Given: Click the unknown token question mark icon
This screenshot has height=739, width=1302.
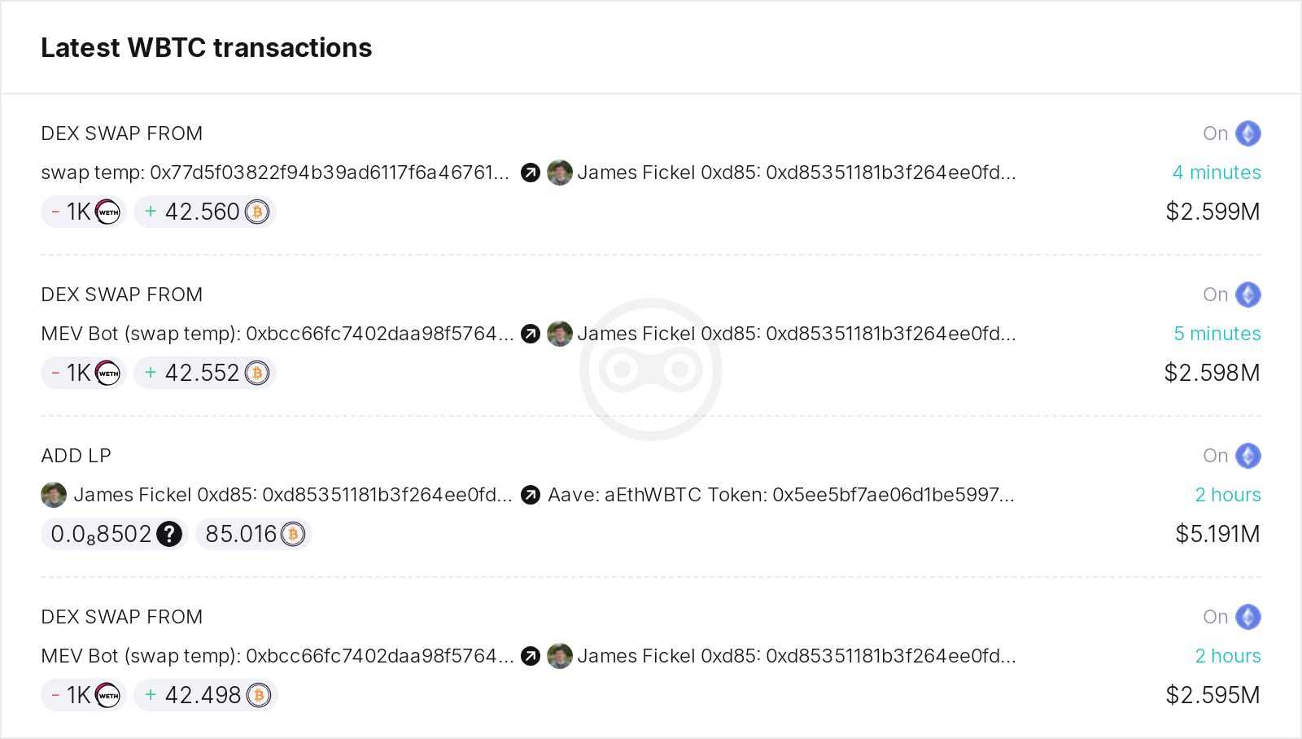Looking at the screenshot, I should [169, 534].
